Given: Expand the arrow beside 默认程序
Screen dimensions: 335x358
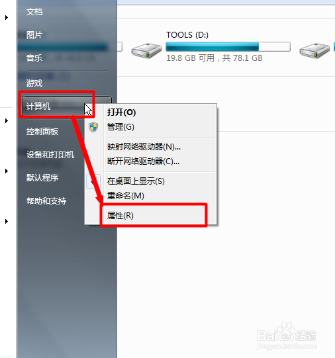Looking at the screenshot, I should [7, 171].
